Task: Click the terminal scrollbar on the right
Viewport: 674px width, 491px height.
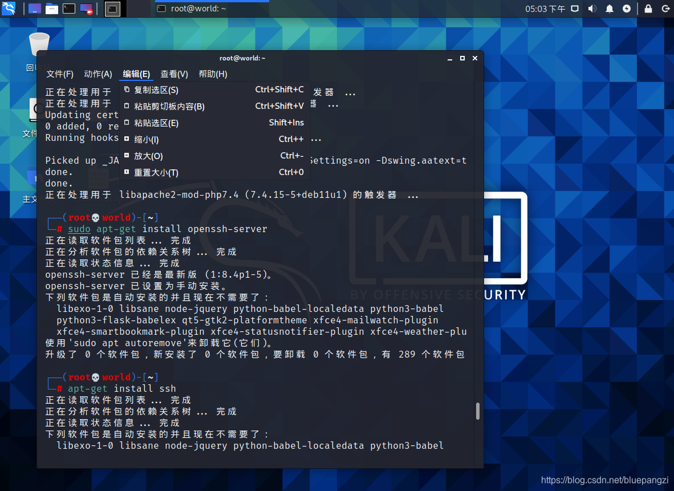Action: pos(478,411)
